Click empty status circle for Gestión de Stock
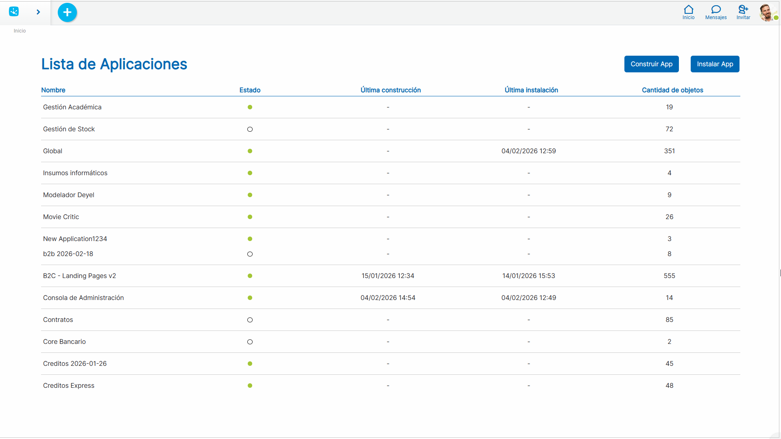This screenshot has width=781, height=439. 250,129
